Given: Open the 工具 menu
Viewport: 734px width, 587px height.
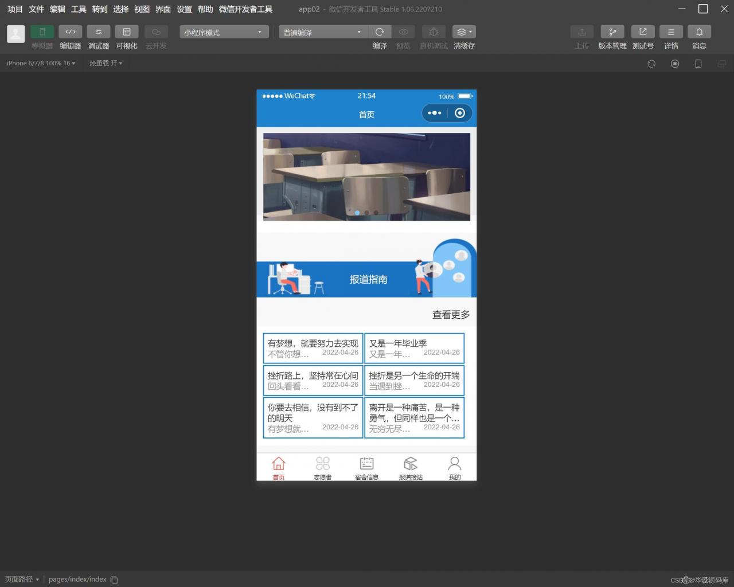Looking at the screenshot, I should 78,9.
